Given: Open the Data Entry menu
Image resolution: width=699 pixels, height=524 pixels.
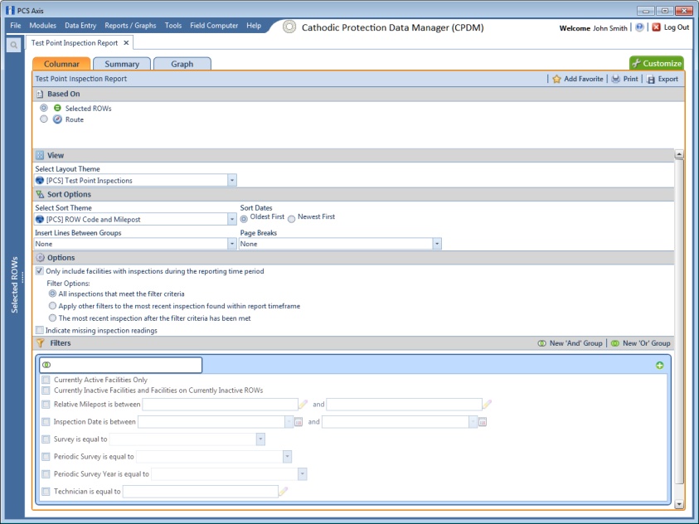Looking at the screenshot, I should 80,26.
